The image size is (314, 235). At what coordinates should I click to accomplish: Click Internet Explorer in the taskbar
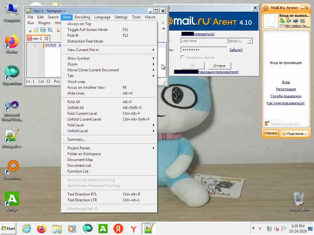point(27,229)
